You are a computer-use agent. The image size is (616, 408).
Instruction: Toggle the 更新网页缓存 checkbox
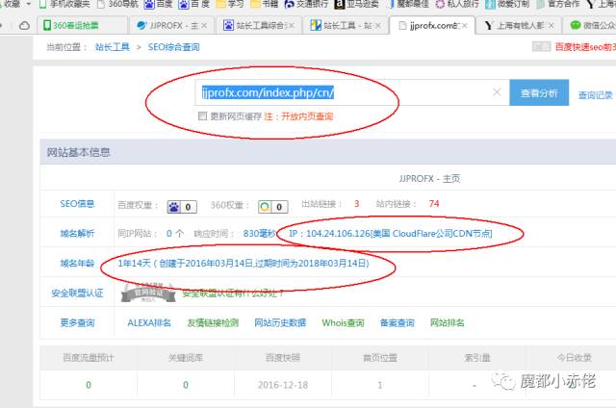click(x=202, y=115)
